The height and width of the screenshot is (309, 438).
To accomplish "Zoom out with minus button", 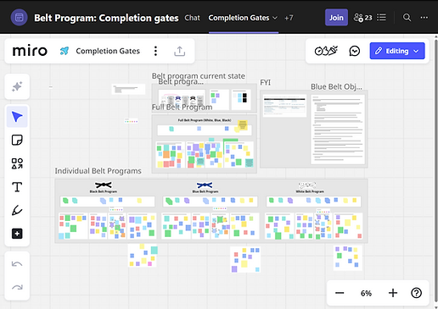I will (x=340, y=293).
